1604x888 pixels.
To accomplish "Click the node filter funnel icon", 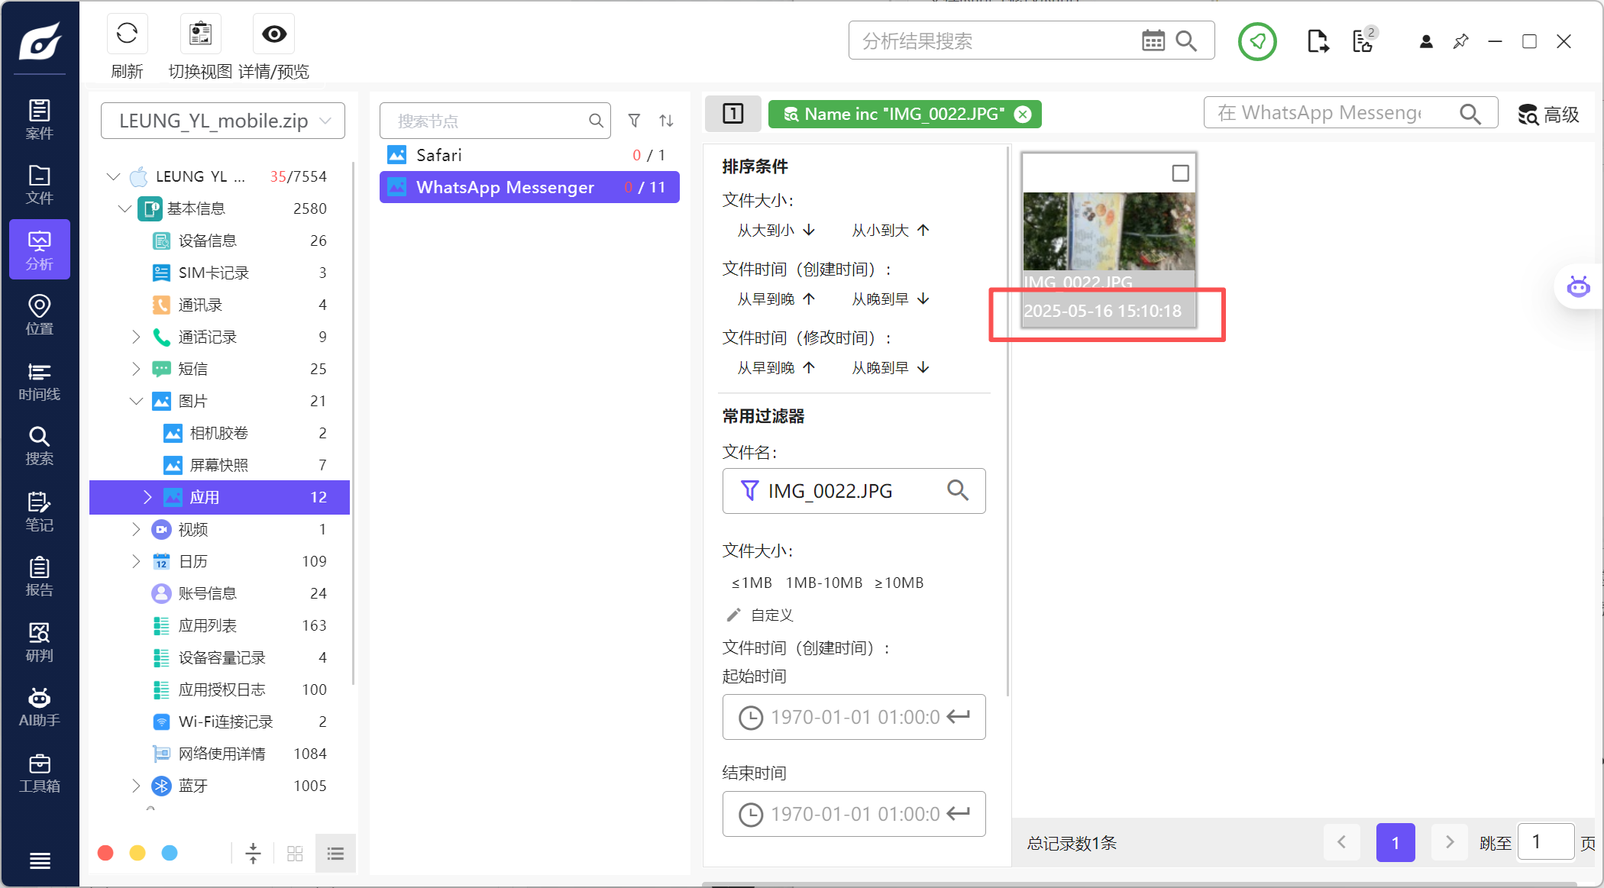I will (634, 121).
